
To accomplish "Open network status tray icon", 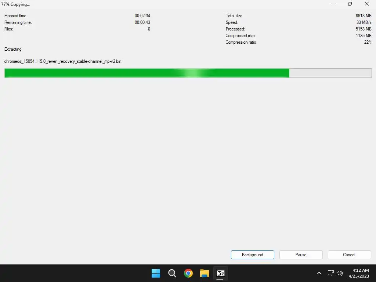I will pos(331,273).
